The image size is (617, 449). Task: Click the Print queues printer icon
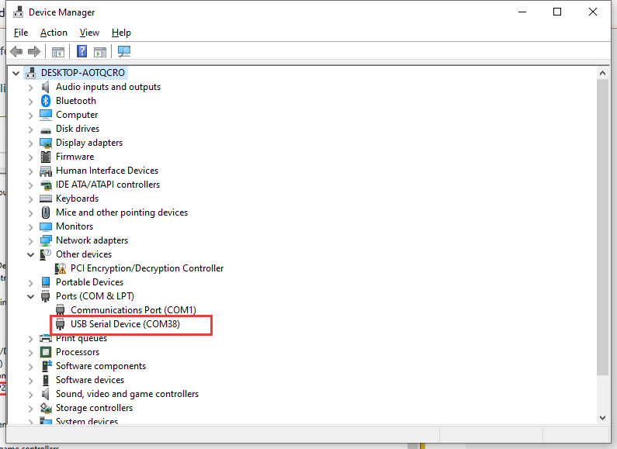click(46, 339)
